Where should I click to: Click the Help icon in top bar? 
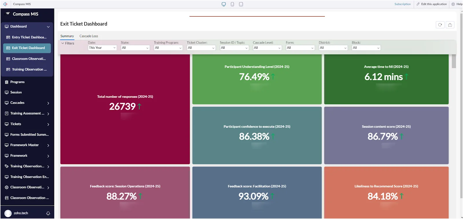(453, 4)
